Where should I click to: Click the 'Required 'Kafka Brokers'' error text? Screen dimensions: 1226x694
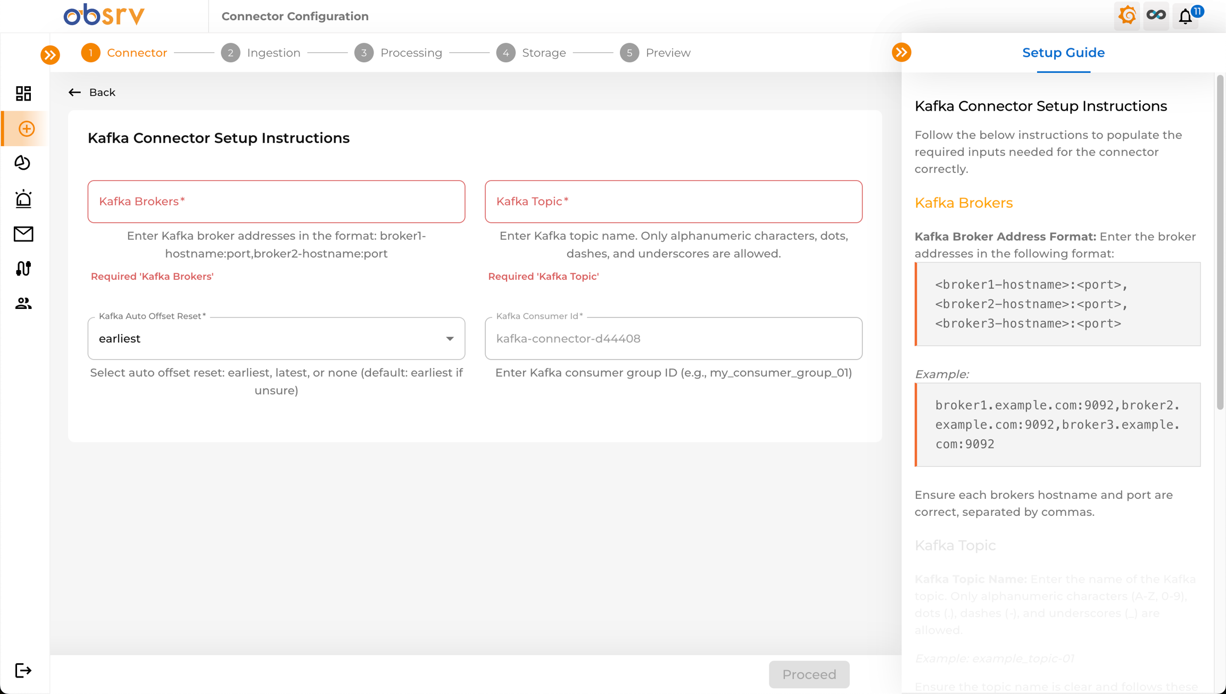point(152,277)
